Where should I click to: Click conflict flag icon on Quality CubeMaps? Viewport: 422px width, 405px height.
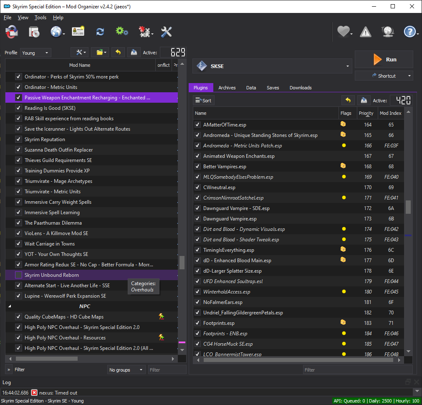(x=161, y=316)
